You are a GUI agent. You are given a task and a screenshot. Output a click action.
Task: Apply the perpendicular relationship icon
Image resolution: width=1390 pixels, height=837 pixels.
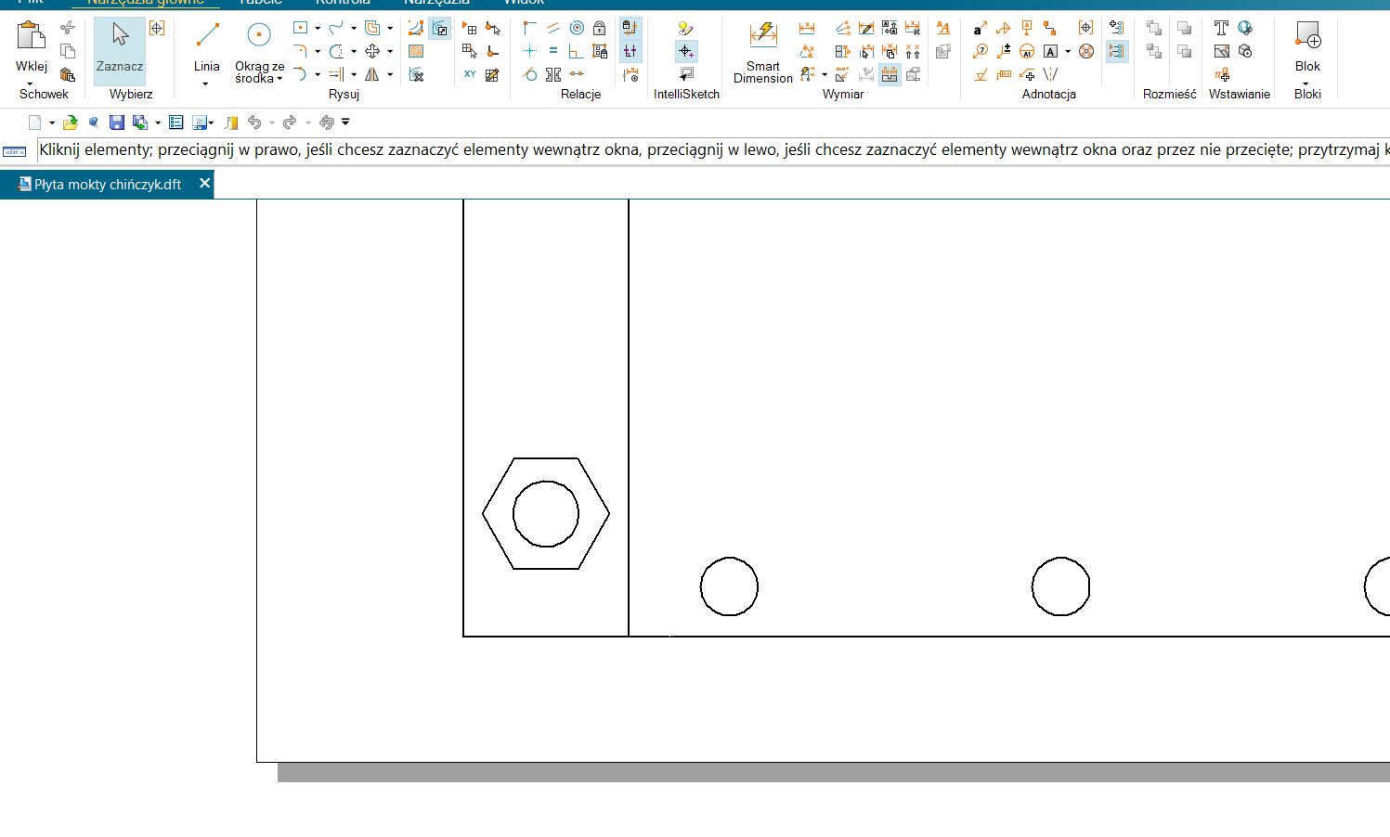coord(577,51)
